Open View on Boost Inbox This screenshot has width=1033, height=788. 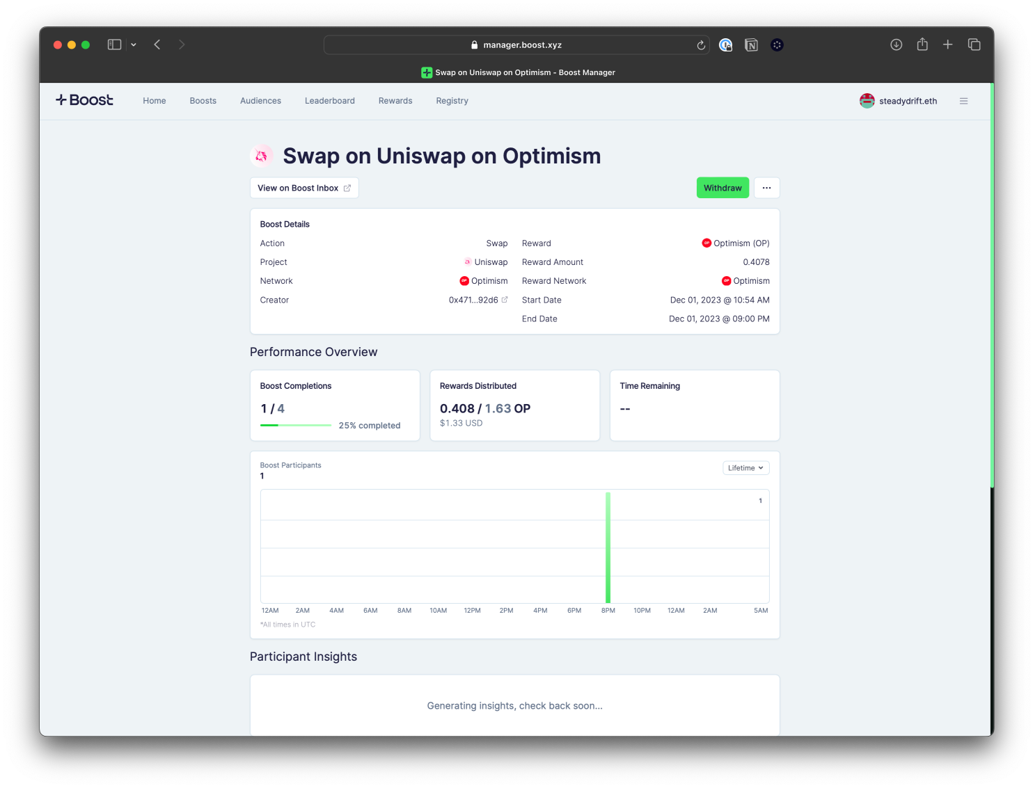pos(303,188)
